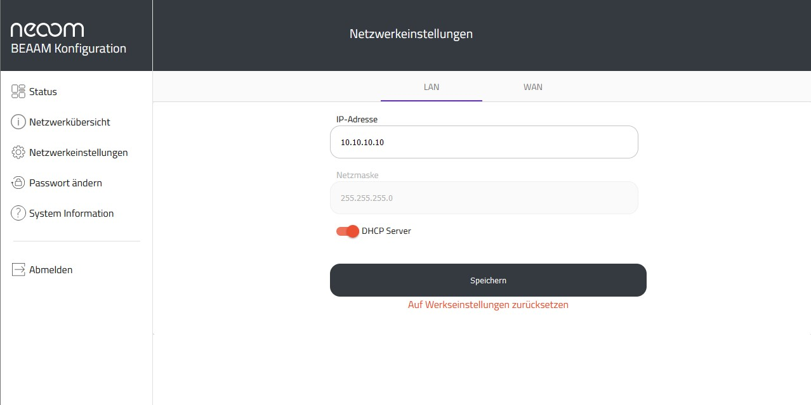
Task: Click the gear icon for Netzwerkeinstellungen
Action: [18, 152]
